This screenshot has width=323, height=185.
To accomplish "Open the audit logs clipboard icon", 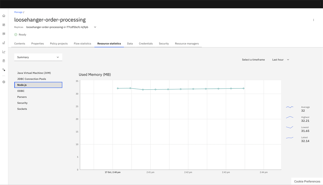I will 3,61.
